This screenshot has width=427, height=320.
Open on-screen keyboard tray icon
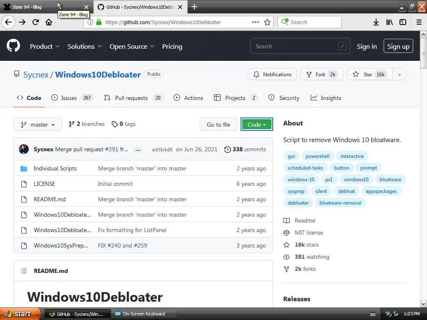tap(373, 314)
